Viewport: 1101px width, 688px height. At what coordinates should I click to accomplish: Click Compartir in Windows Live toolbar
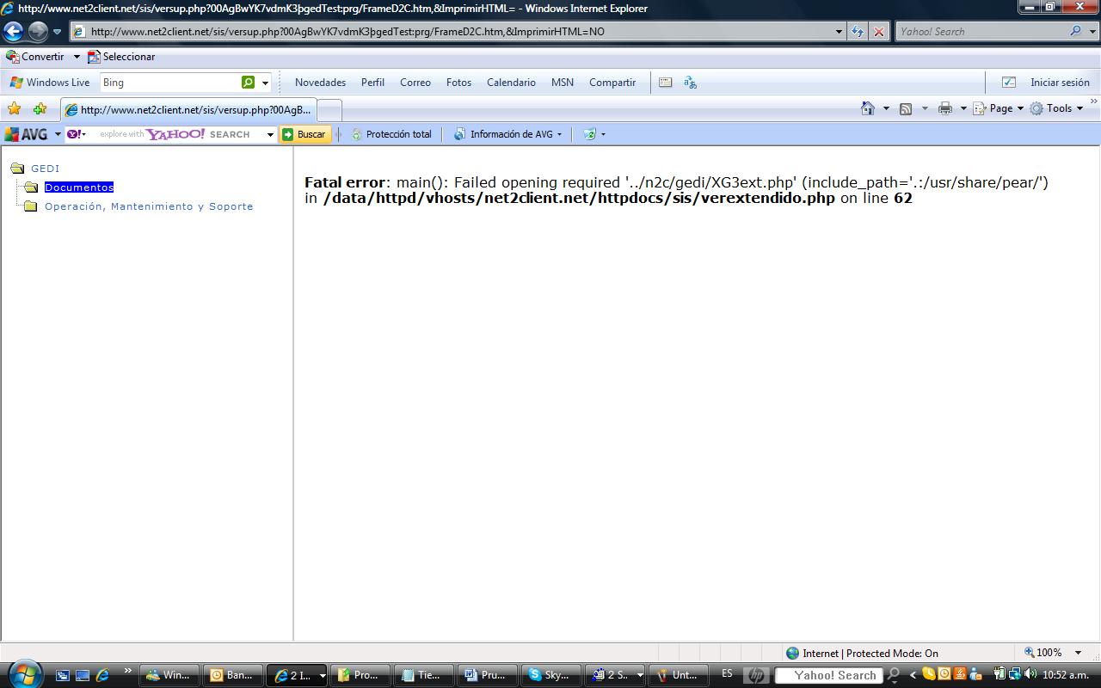click(612, 83)
